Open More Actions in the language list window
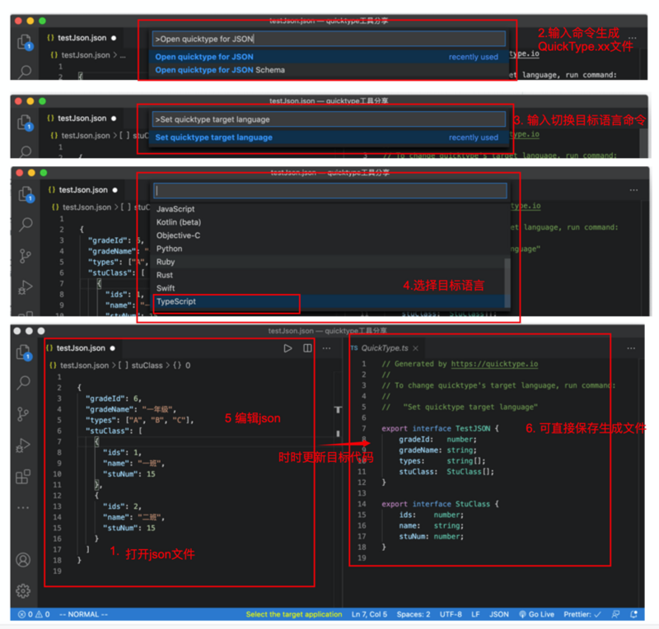The height and width of the screenshot is (629, 659). tap(633, 190)
